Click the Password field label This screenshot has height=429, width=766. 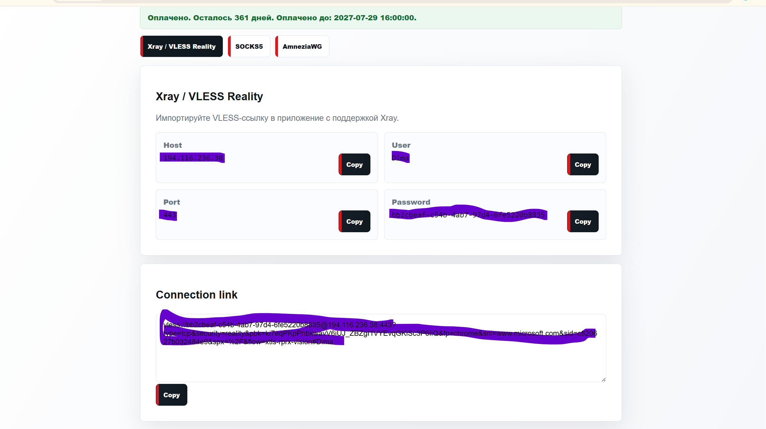[411, 202]
